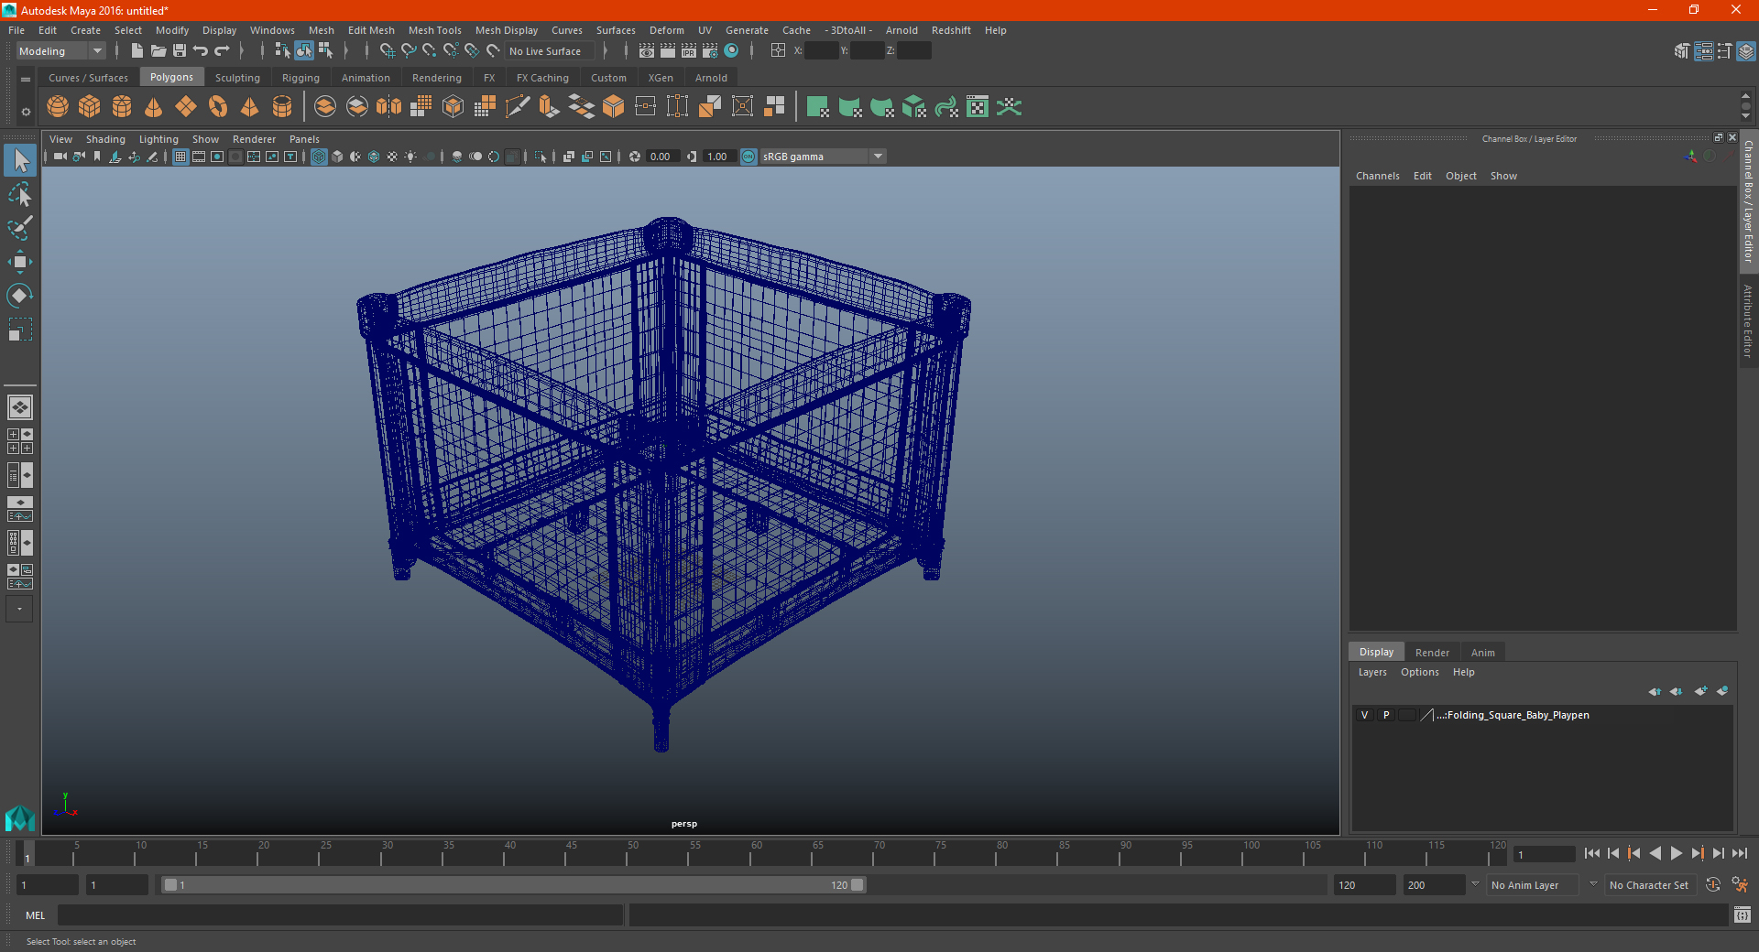1759x952 pixels.
Task: Switch to the Render layer tab
Action: (x=1432, y=653)
